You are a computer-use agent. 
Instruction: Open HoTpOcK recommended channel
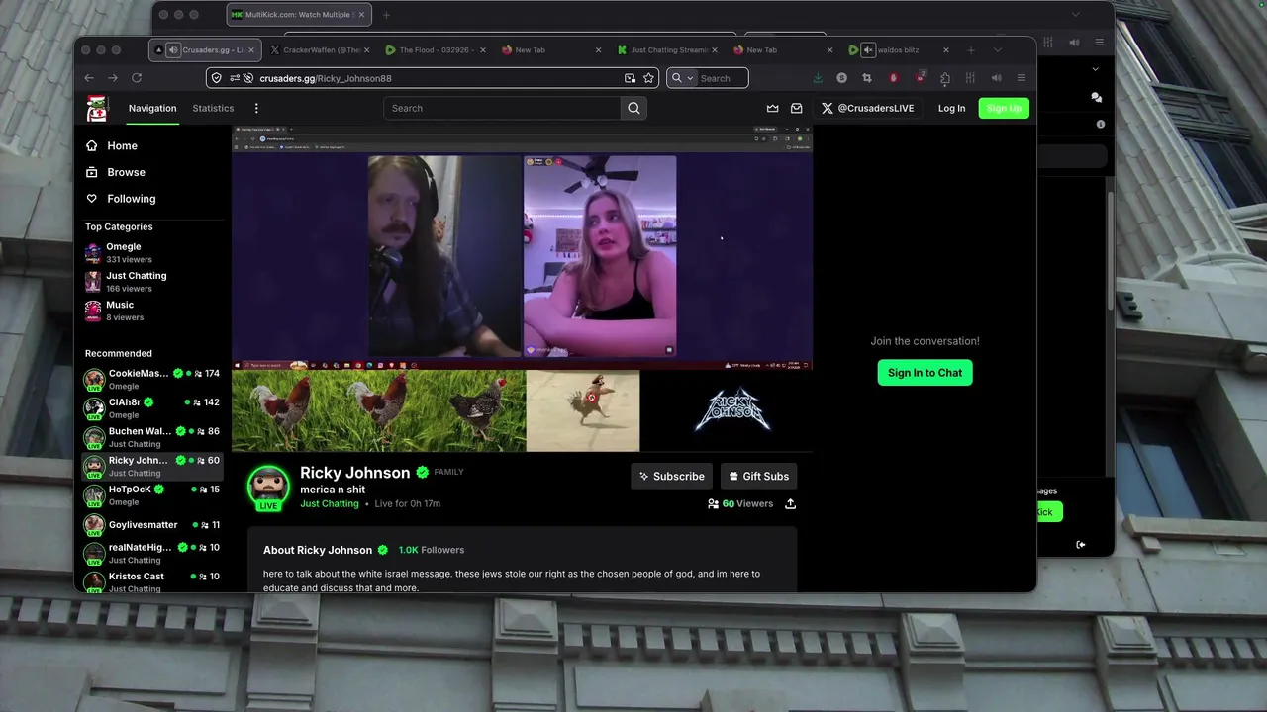[152, 494]
